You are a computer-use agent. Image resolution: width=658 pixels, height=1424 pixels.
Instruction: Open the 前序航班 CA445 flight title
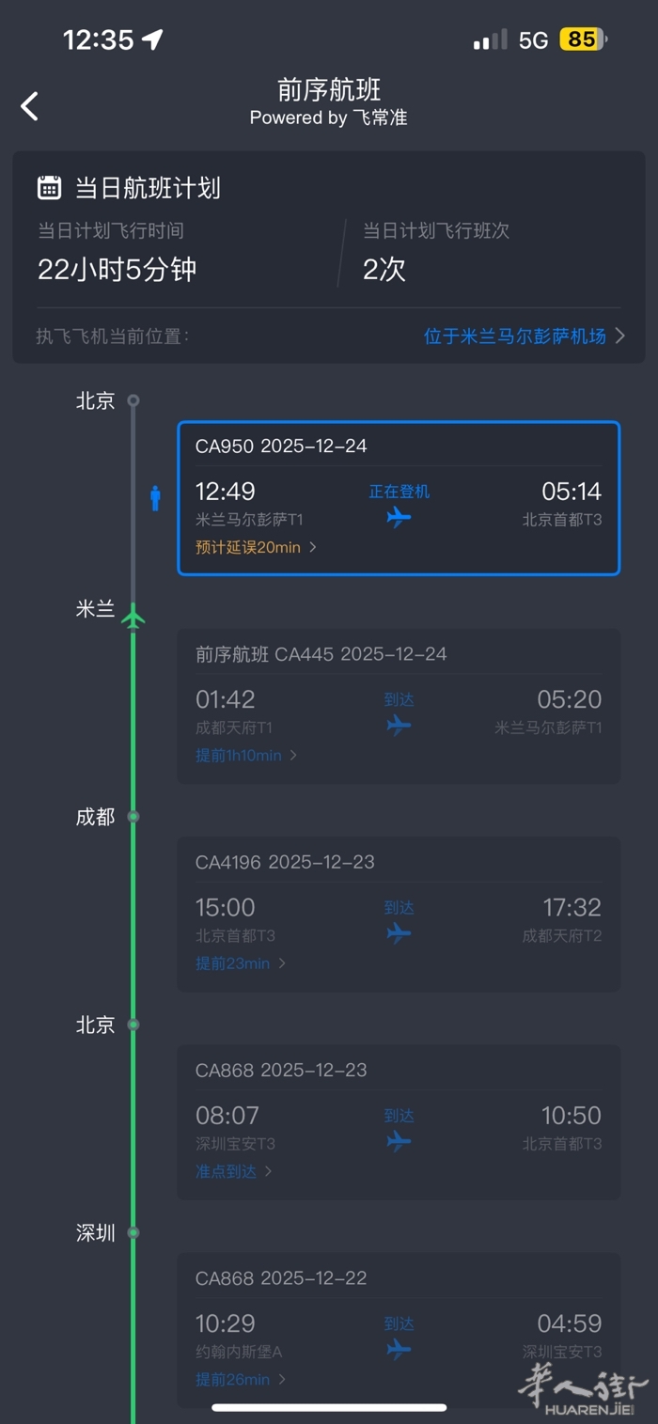(321, 654)
